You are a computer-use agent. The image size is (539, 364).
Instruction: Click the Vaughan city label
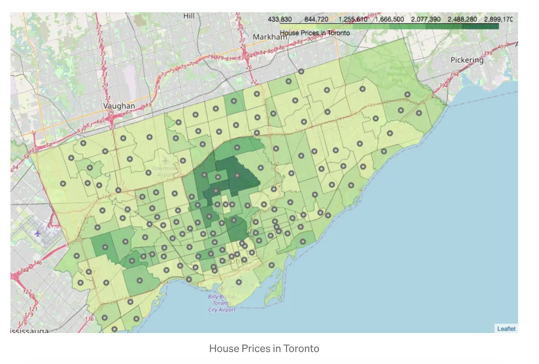click(x=119, y=106)
